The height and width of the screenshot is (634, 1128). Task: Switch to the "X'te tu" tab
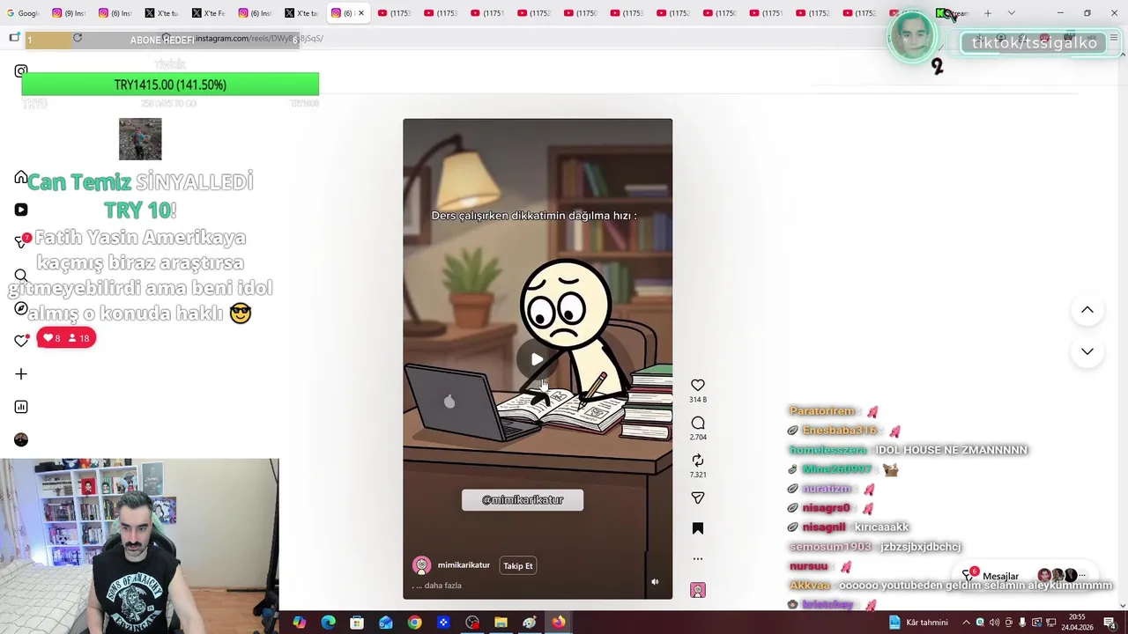point(162,13)
